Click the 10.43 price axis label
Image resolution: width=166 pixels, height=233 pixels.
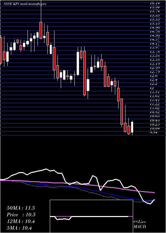point(155,120)
